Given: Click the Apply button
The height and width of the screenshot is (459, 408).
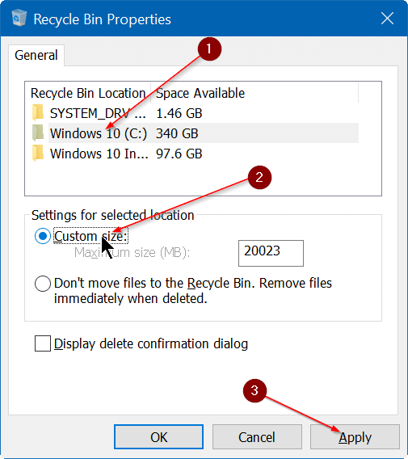Looking at the screenshot, I should click(x=355, y=437).
